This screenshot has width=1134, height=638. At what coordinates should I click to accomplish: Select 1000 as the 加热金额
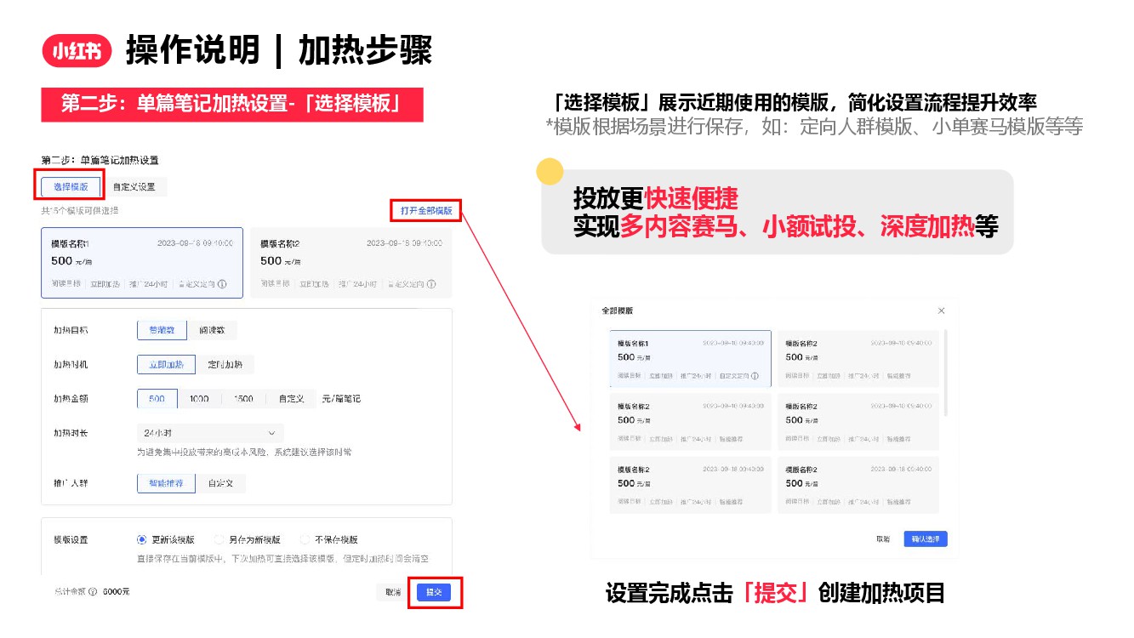coord(199,398)
